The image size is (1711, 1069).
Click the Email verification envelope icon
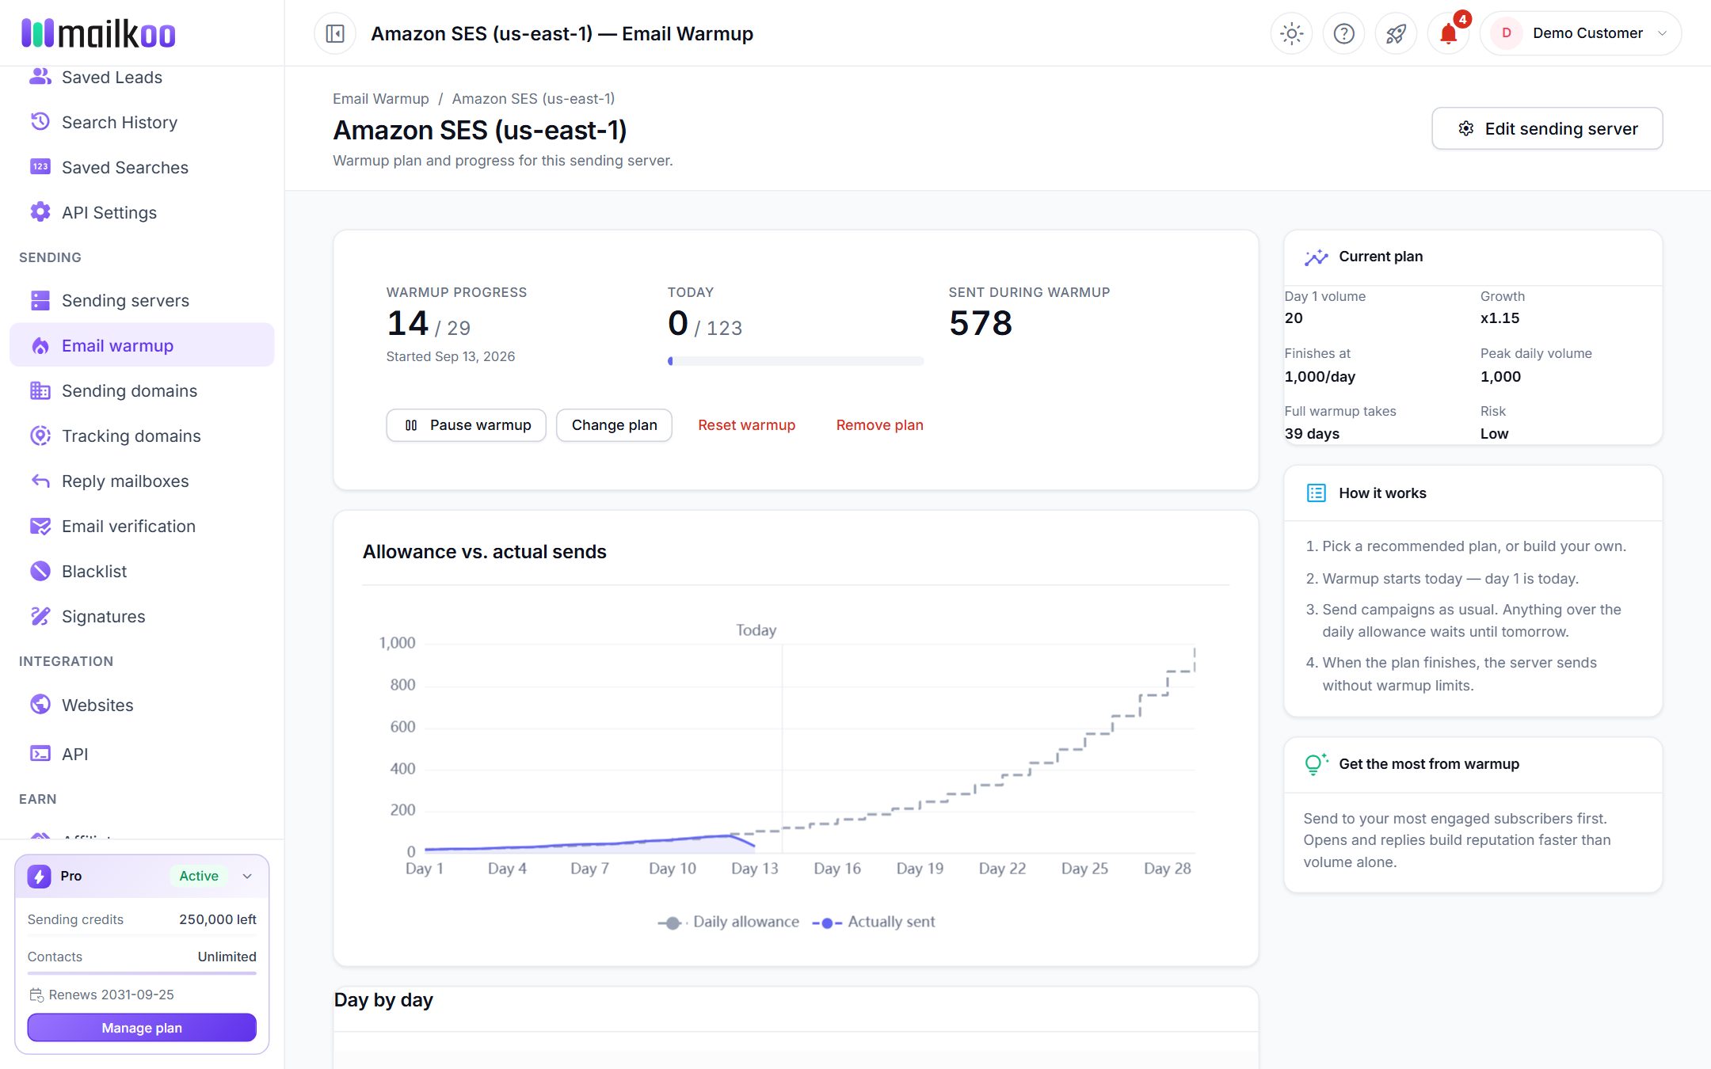click(40, 526)
